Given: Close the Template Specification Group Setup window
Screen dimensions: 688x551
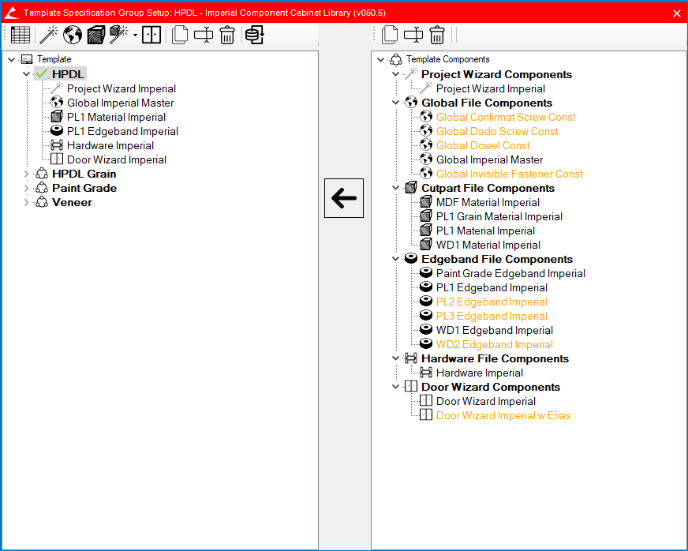Looking at the screenshot, I should [x=677, y=13].
